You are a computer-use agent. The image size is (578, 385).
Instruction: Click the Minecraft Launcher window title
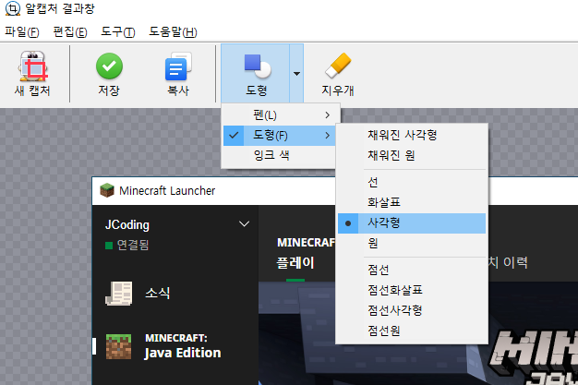167,191
